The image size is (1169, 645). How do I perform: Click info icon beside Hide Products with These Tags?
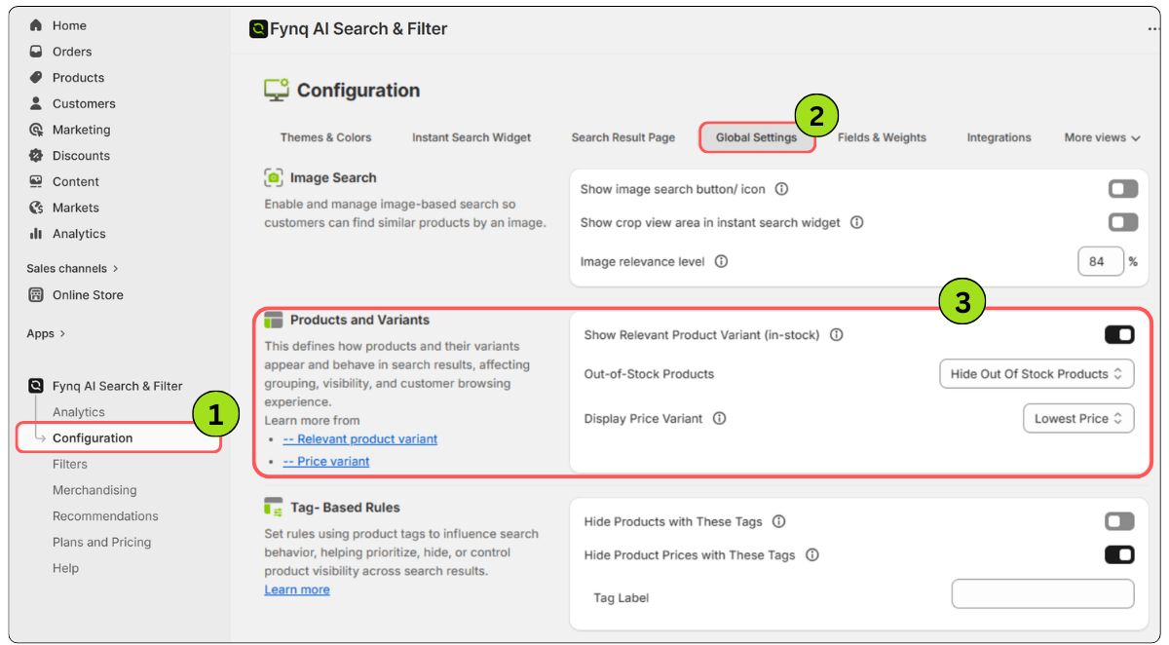coord(778,521)
